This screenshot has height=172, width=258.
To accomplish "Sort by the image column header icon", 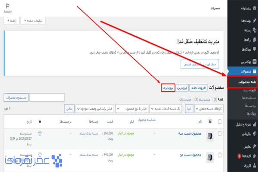I will [210, 121].
